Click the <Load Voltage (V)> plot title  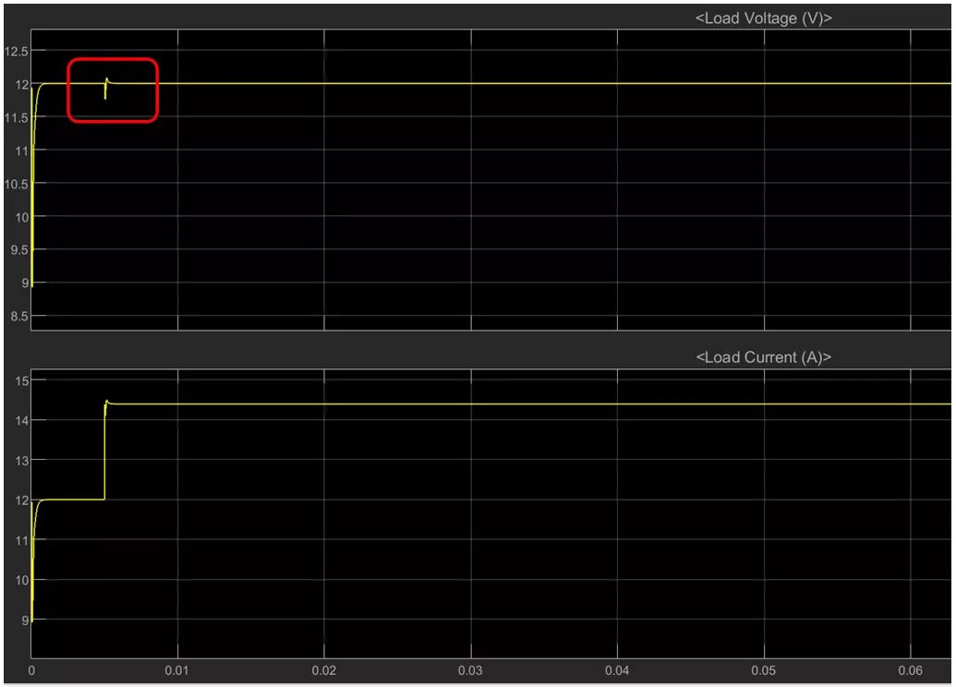763,18
